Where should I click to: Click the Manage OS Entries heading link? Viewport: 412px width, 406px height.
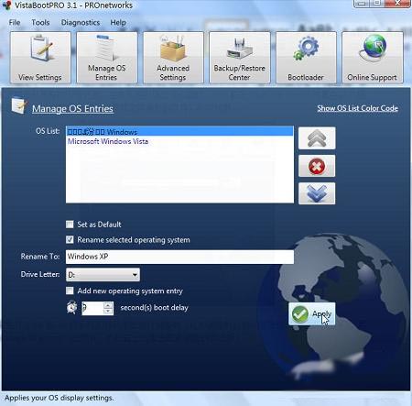[x=72, y=109]
